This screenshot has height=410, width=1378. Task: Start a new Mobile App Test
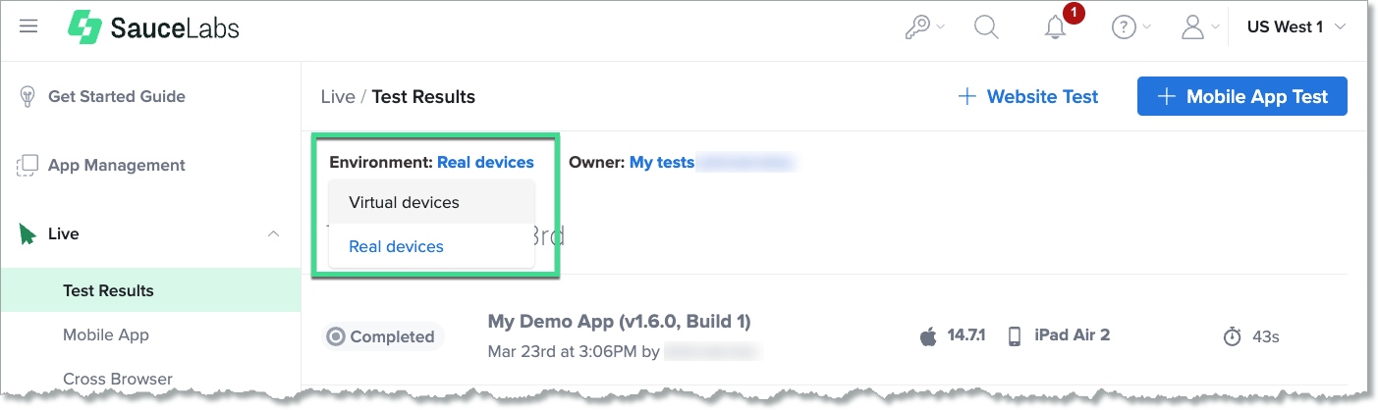pyautogui.click(x=1242, y=96)
